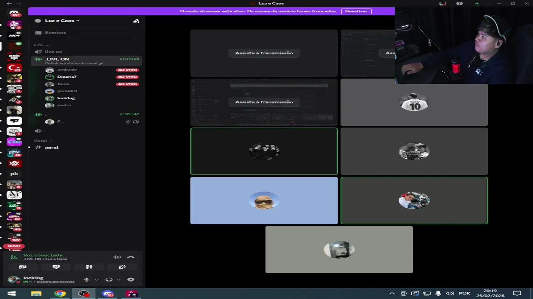Click the POR language indicator
533x299 pixels.
click(x=464, y=294)
